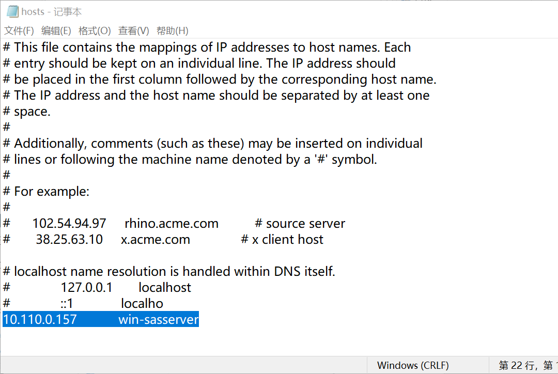Open the 帮助(H) menu
Screen dimensions: 558x374
point(172,31)
